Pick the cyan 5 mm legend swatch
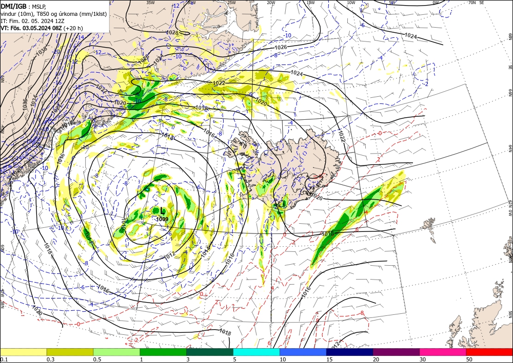This screenshot has height=363, width=513. point(256,352)
